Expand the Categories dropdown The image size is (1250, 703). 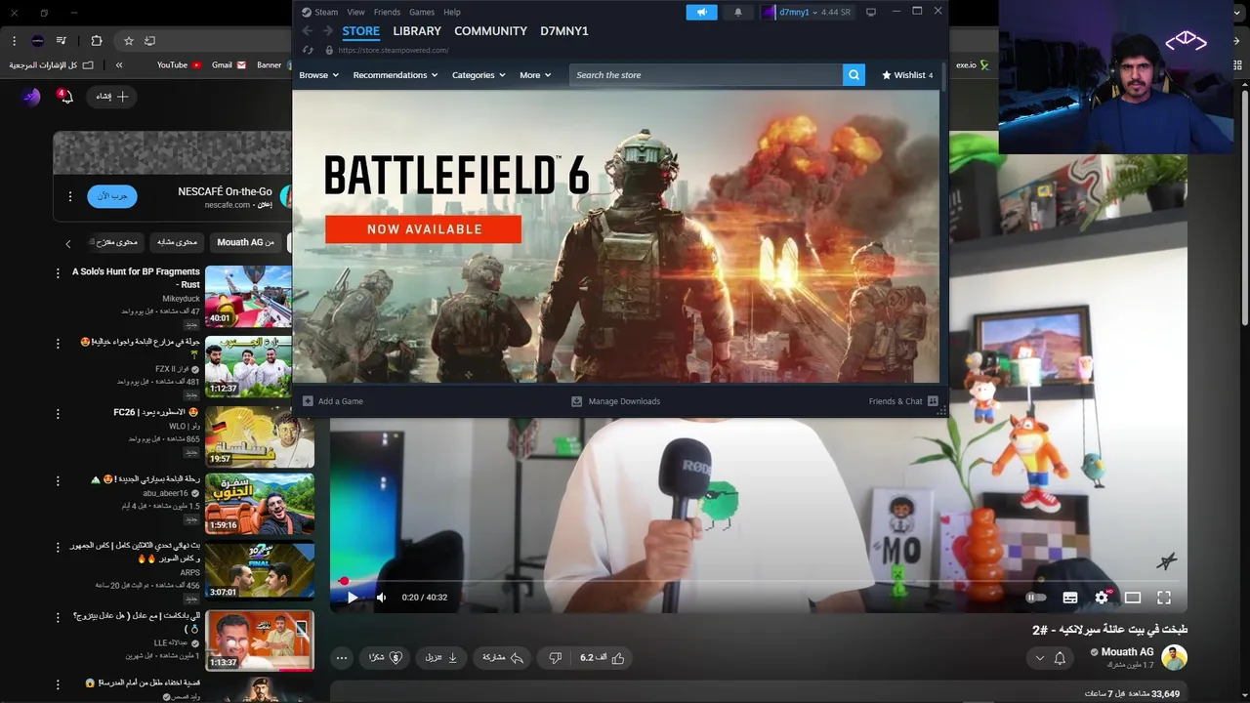(x=479, y=75)
